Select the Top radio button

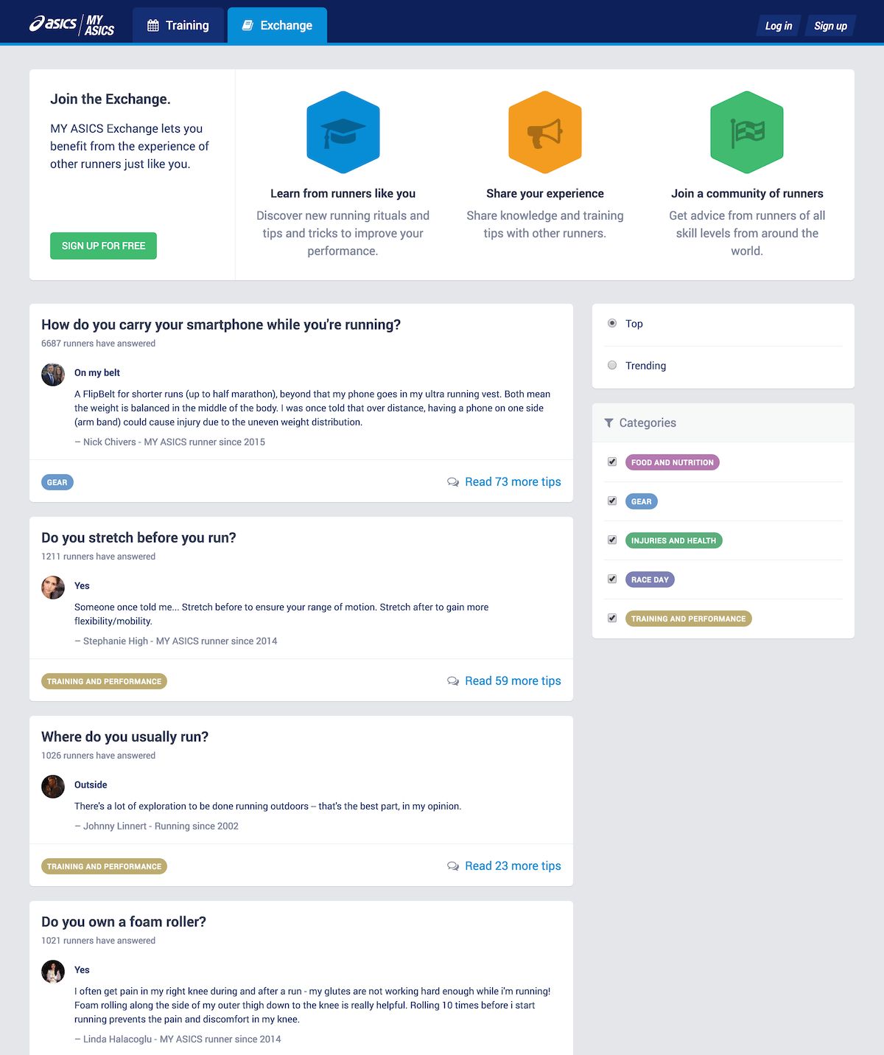tap(612, 323)
